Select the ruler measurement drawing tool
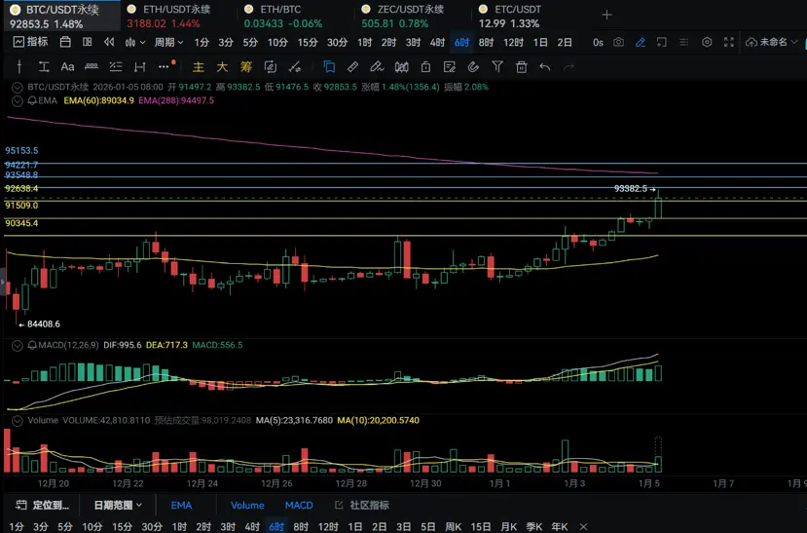This screenshot has height=533, width=807. point(92,66)
